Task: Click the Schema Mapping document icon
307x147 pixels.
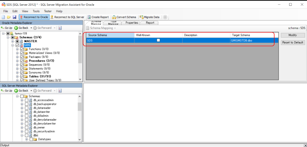Action: pyautogui.click(x=87, y=28)
